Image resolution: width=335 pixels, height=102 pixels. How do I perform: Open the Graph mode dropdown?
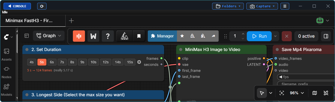coord(49,36)
